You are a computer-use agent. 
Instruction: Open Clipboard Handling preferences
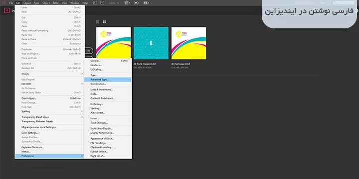point(108,147)
